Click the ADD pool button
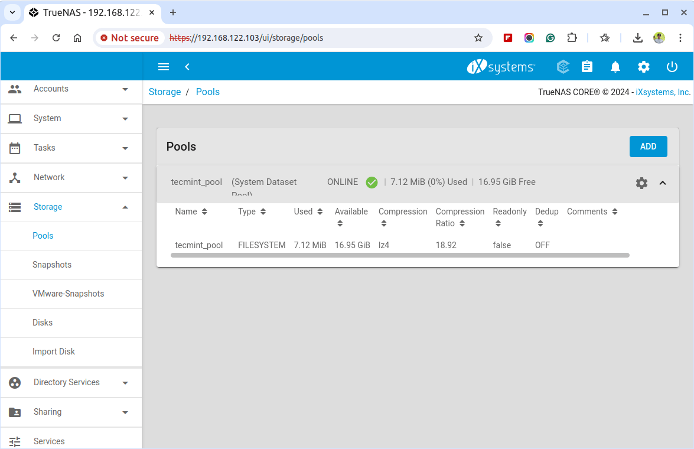694x449 pixels. (x=648, y=147)
